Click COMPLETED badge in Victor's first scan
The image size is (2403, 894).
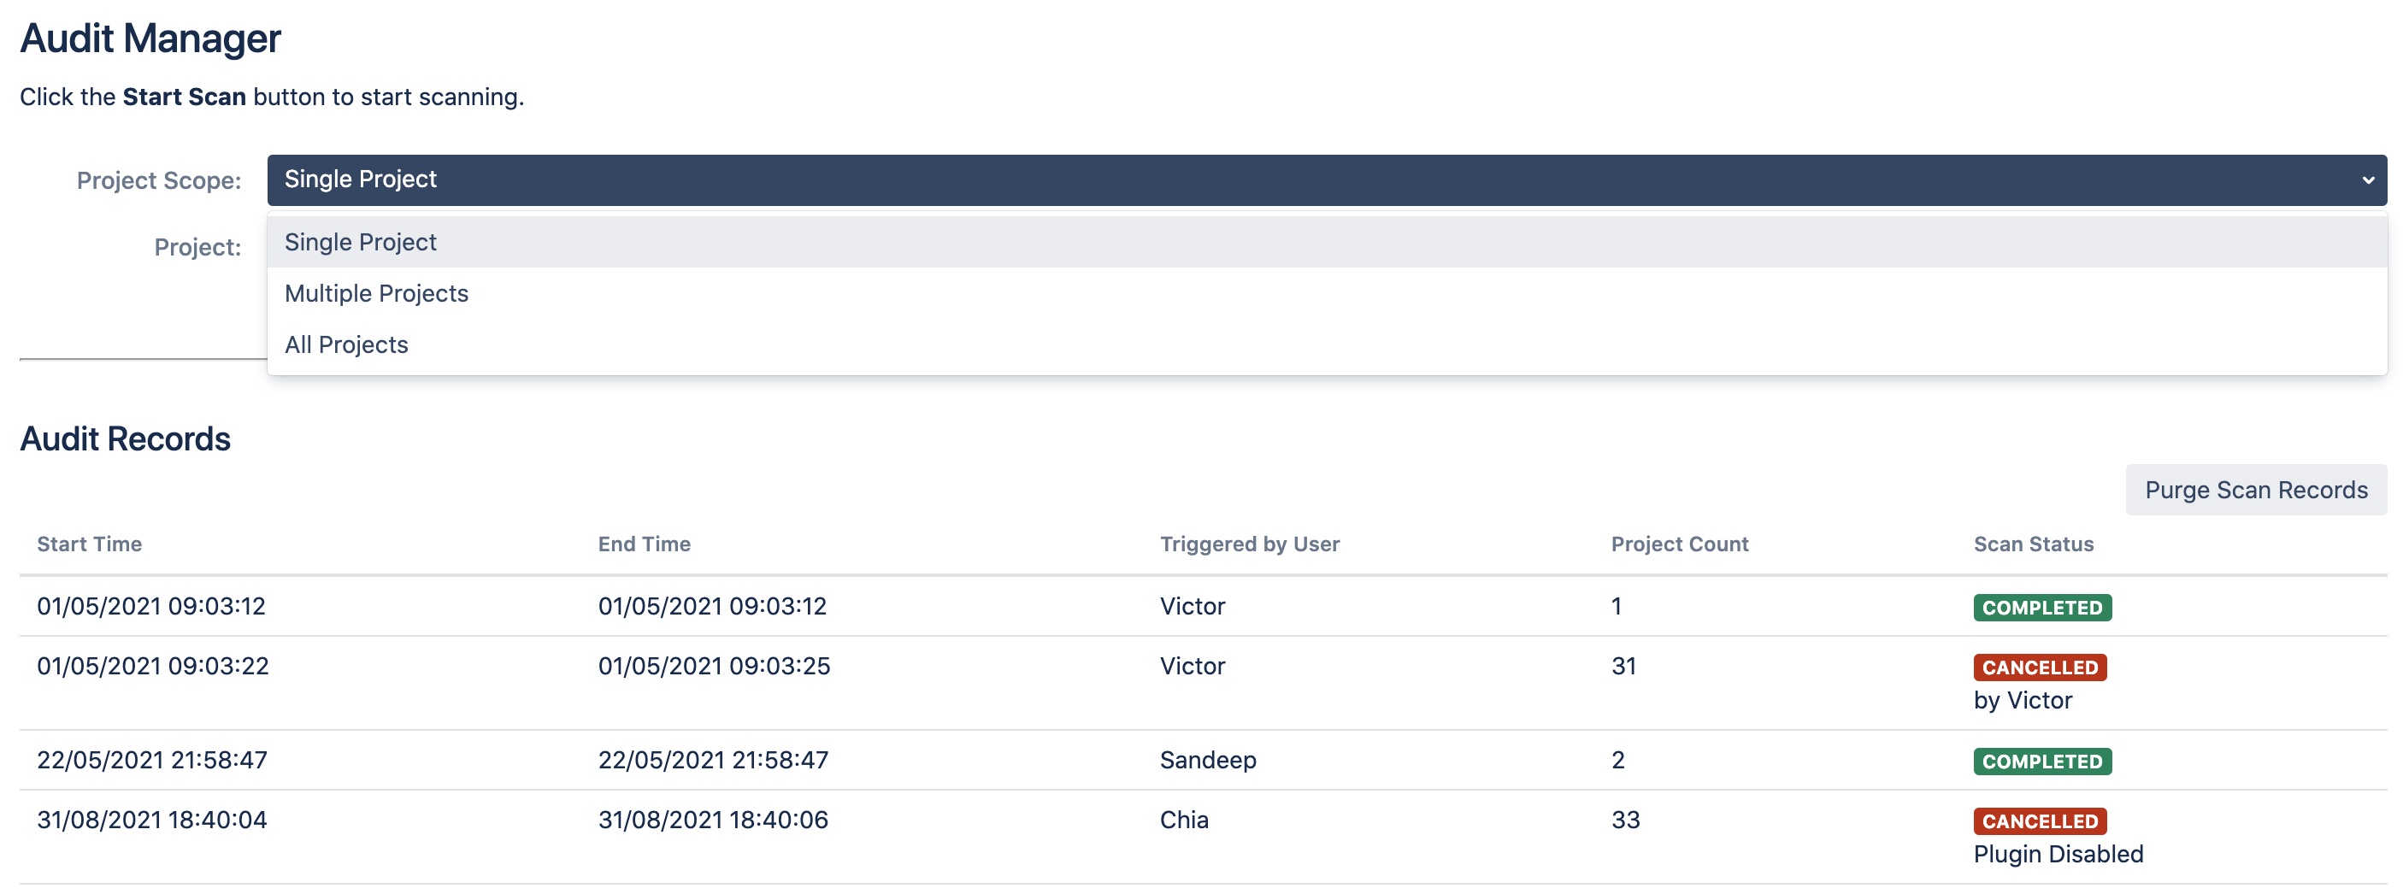coord(2041,608)
